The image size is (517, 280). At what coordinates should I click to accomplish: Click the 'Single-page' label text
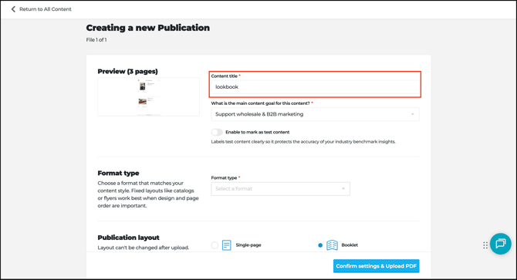pyautogui.click(x=248, y=245)
